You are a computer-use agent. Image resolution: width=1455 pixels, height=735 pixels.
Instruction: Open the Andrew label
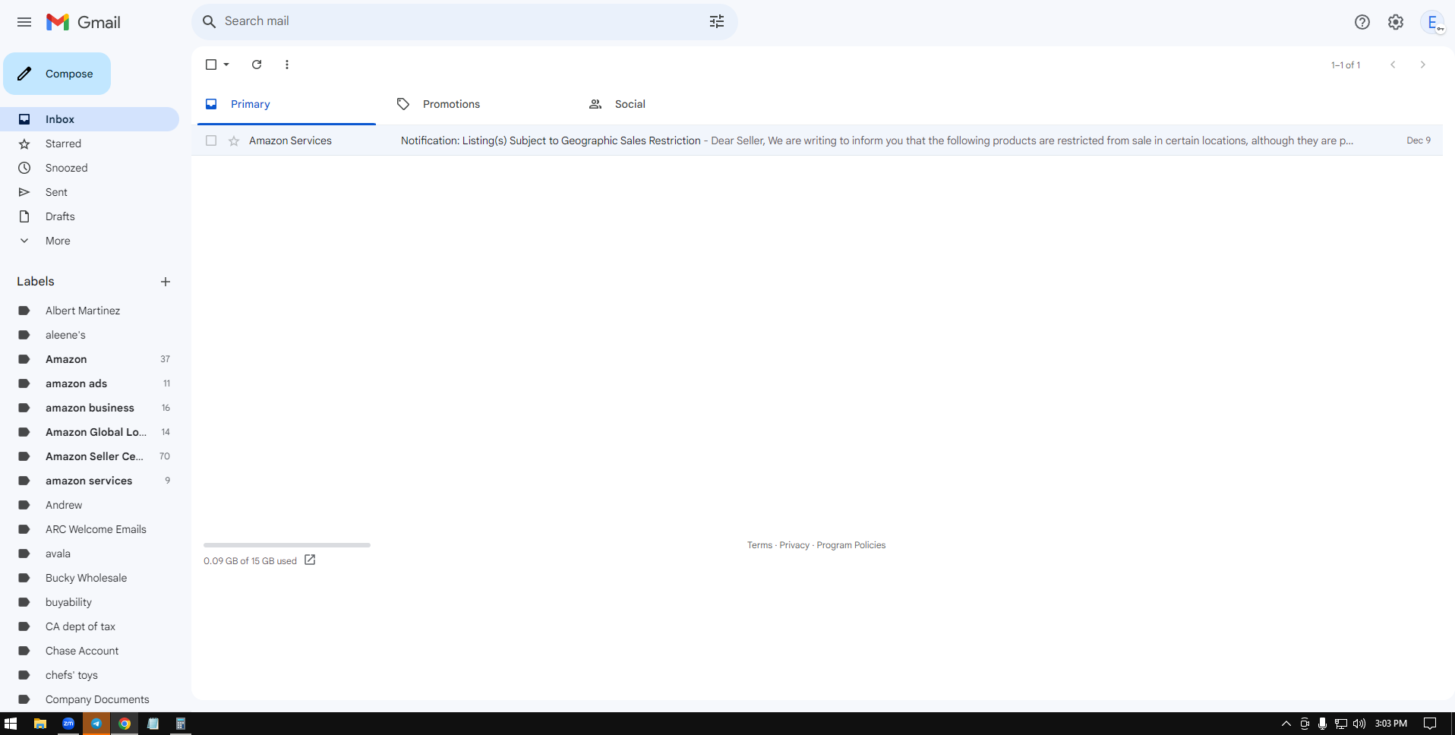tap(90, 505)
